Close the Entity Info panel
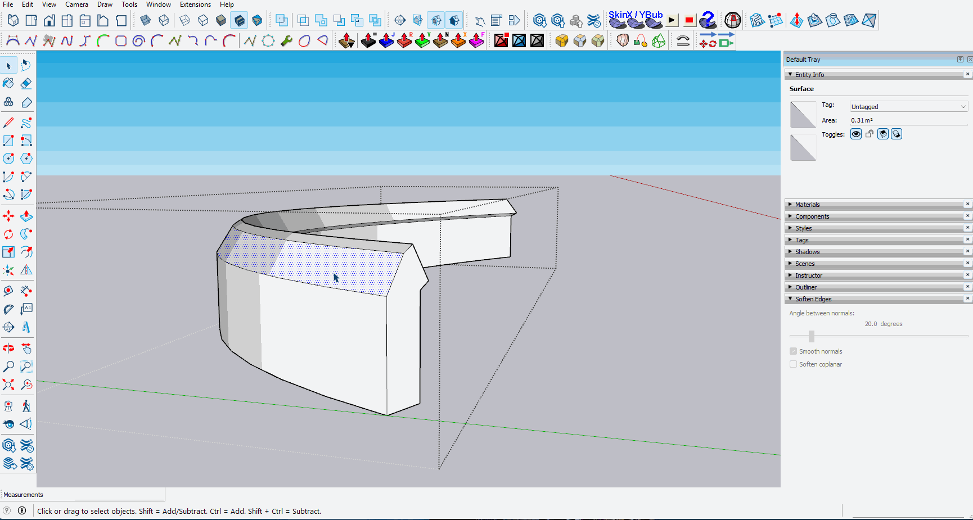 [x=968, y=74]
